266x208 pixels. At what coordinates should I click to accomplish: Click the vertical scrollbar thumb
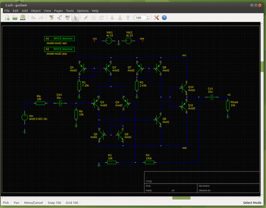click(262, 67)
